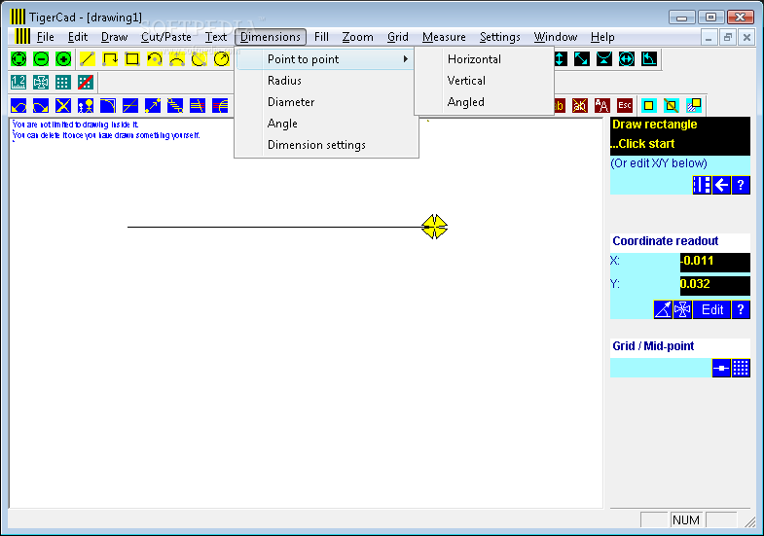764x536 pixels.
Task: Select the yellow three-point arc tool
Action: (x=177, y=59)
